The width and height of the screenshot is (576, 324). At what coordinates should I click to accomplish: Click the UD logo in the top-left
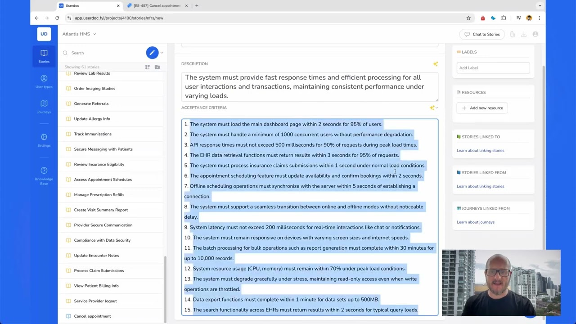pos(44,34)
